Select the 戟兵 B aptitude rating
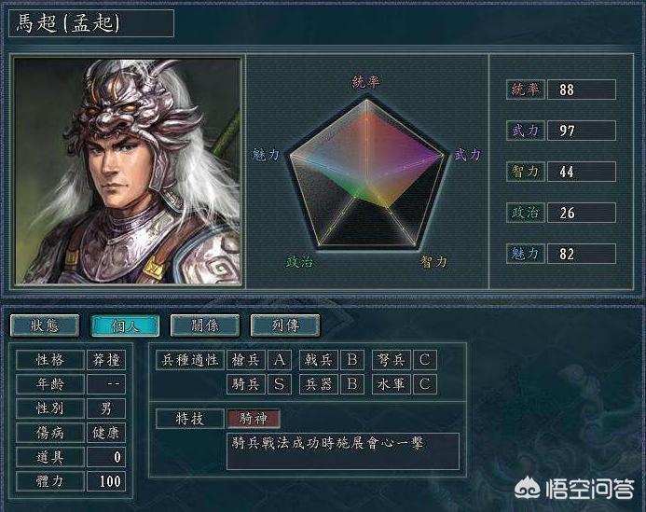 [352, 360]
